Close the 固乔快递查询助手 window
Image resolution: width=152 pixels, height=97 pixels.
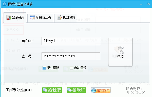[x=148, y=4]
